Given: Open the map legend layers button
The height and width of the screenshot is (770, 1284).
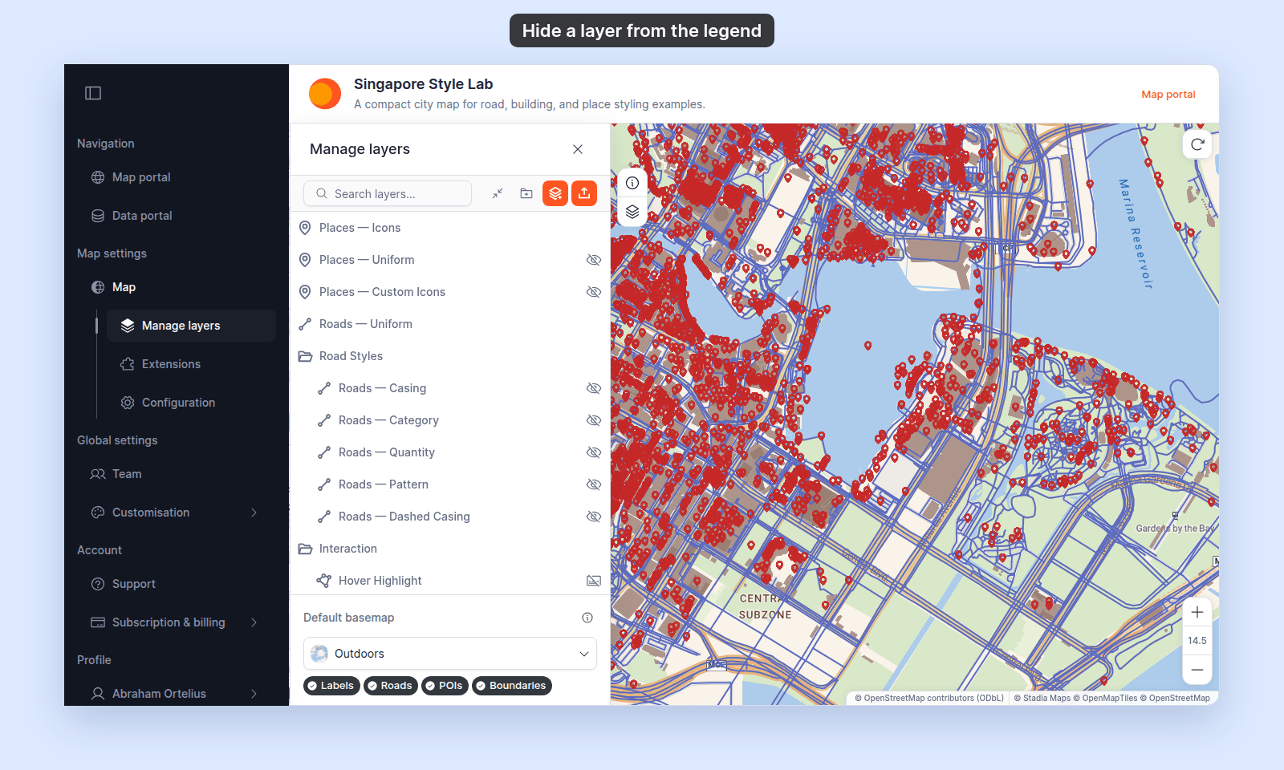Looking at the screenshot, I should [x=632, y=212].
